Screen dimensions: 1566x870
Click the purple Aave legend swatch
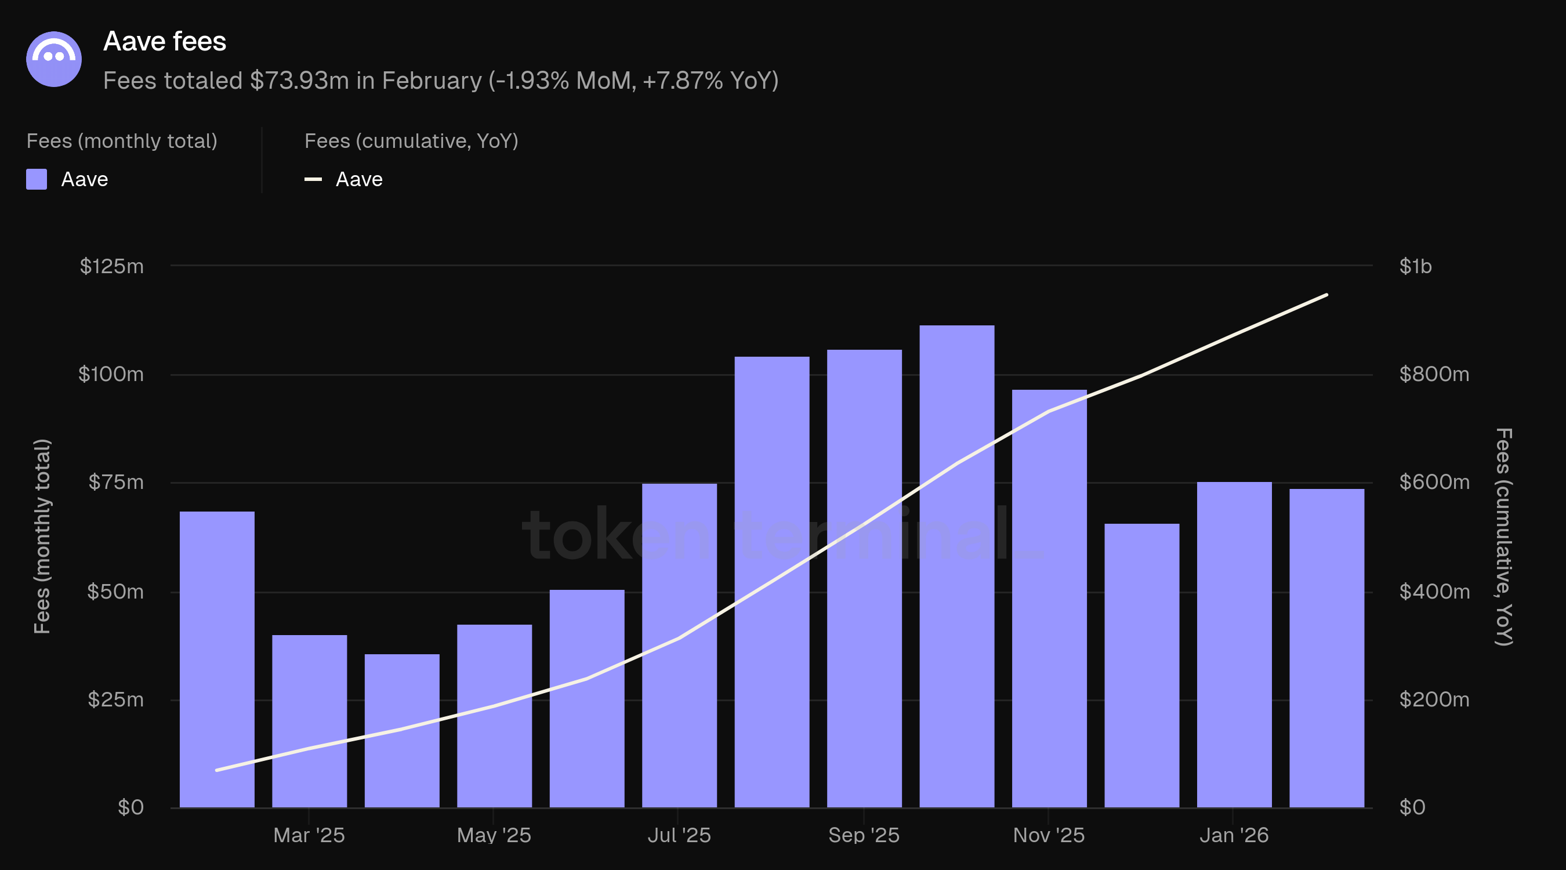(x=37, y=179)
